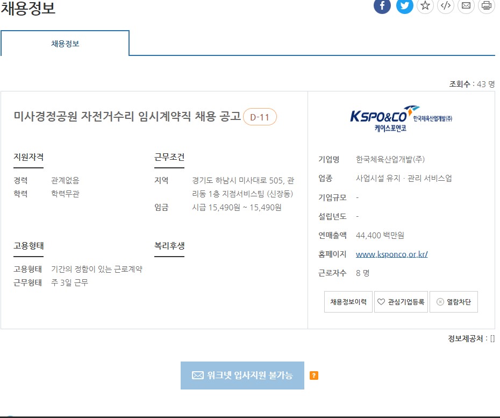Click the 열람차단 button
This screenshot has height=418, width=500.
coord(453,302)
